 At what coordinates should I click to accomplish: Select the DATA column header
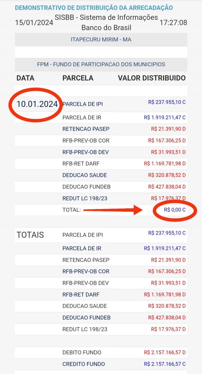[25, 78]
